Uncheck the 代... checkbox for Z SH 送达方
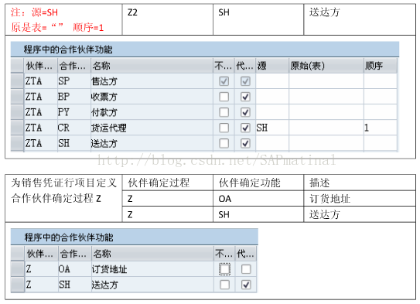This screenshot has width=420, height=304. pyautogui.click(x=246, y=285)
